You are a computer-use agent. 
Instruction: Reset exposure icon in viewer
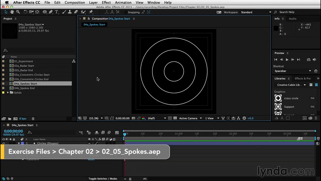point(244,118)
